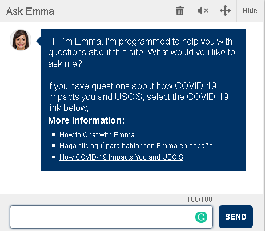Click the speech bubble pointer near the avatar

tap(38, 41)
